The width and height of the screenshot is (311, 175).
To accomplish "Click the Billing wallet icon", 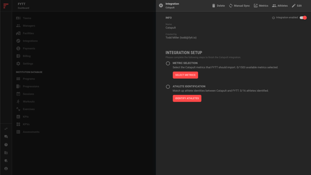I will (18, 56).
